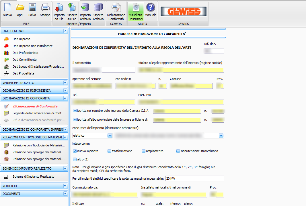Collapse DICHIARAZIONI DI CONFORMITA' section

65,98
